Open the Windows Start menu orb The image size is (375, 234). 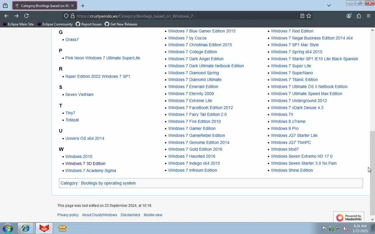(8, 228)
